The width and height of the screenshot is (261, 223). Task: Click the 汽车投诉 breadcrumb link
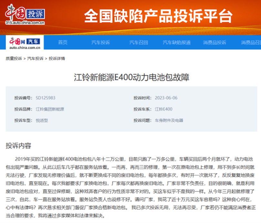pyautogui.click(x=35, y=58)
